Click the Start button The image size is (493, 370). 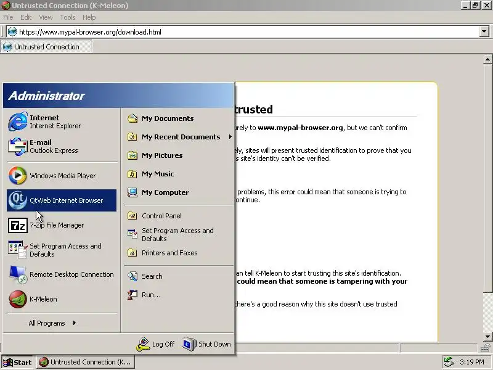tap(17, 363)
